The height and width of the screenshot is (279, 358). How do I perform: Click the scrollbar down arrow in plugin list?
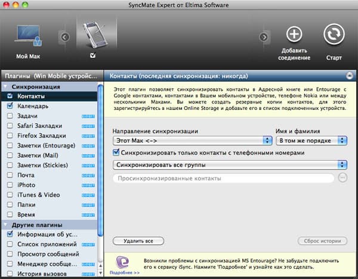tap(100, 273)
